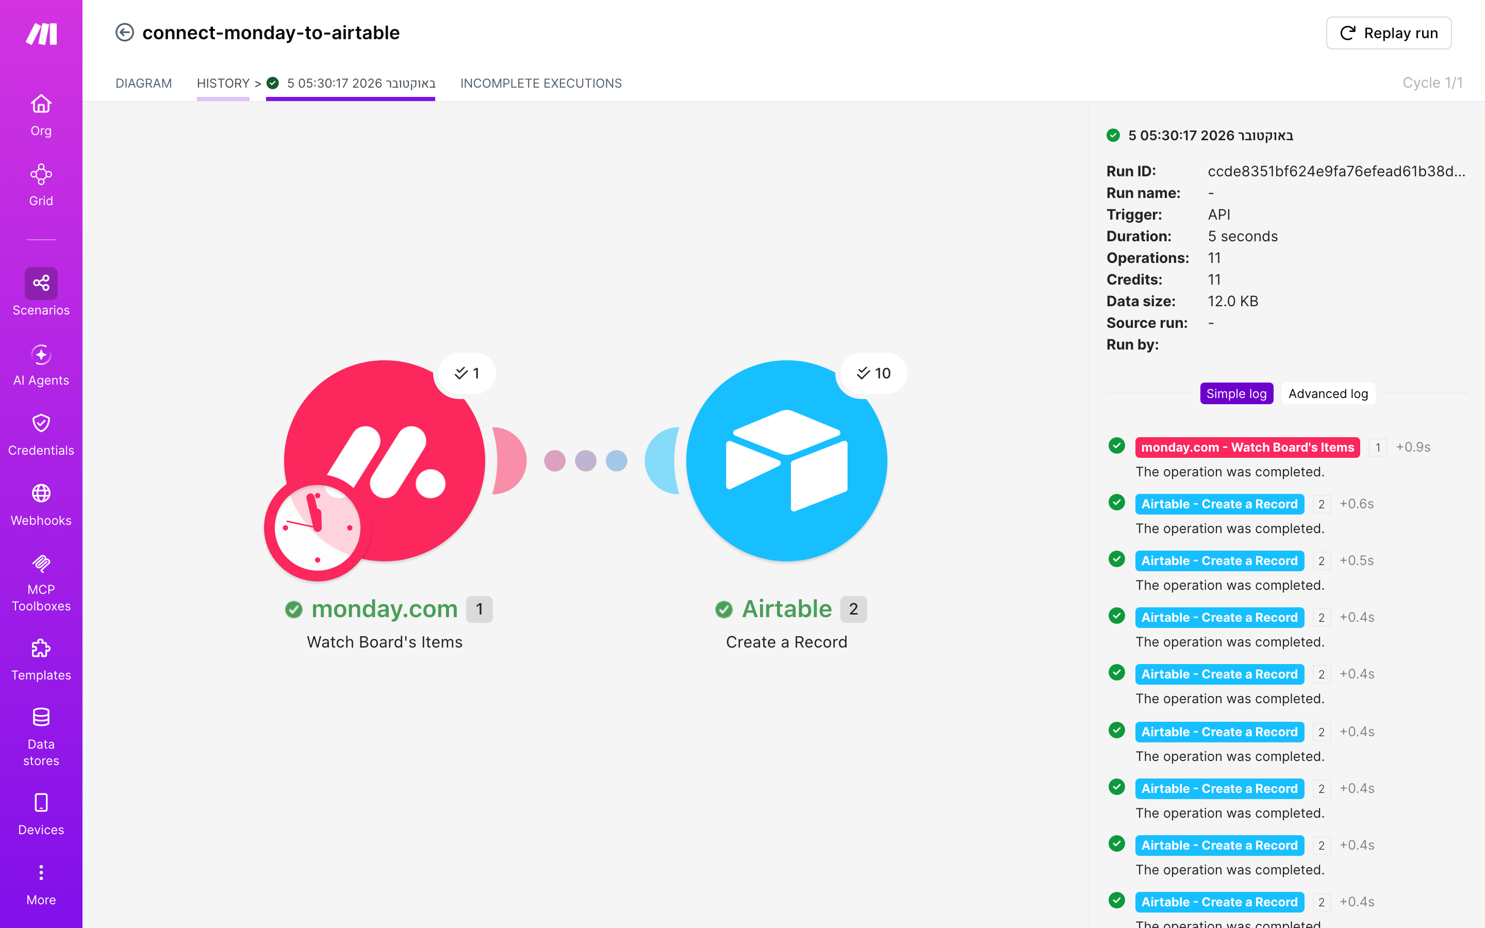Click the Airtable Create a Record entry at +0.6s
Screen dimensions: 1485x928
1219,504
